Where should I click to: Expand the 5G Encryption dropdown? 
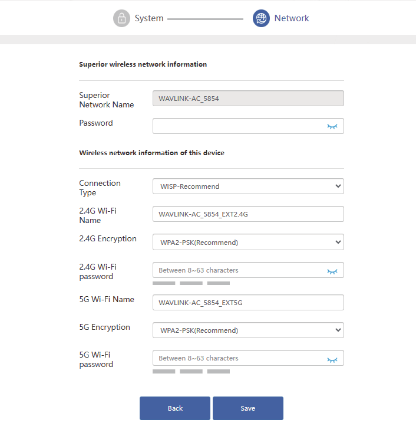(x=248, y=330)
